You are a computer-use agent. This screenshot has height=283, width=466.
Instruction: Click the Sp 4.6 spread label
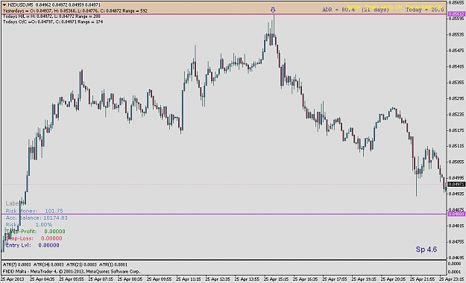(x=426, y=249)
